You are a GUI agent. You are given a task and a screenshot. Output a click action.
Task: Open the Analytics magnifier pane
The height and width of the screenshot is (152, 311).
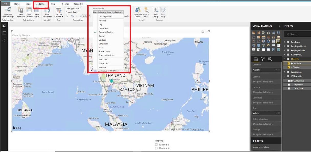click(x=270, y=59)
